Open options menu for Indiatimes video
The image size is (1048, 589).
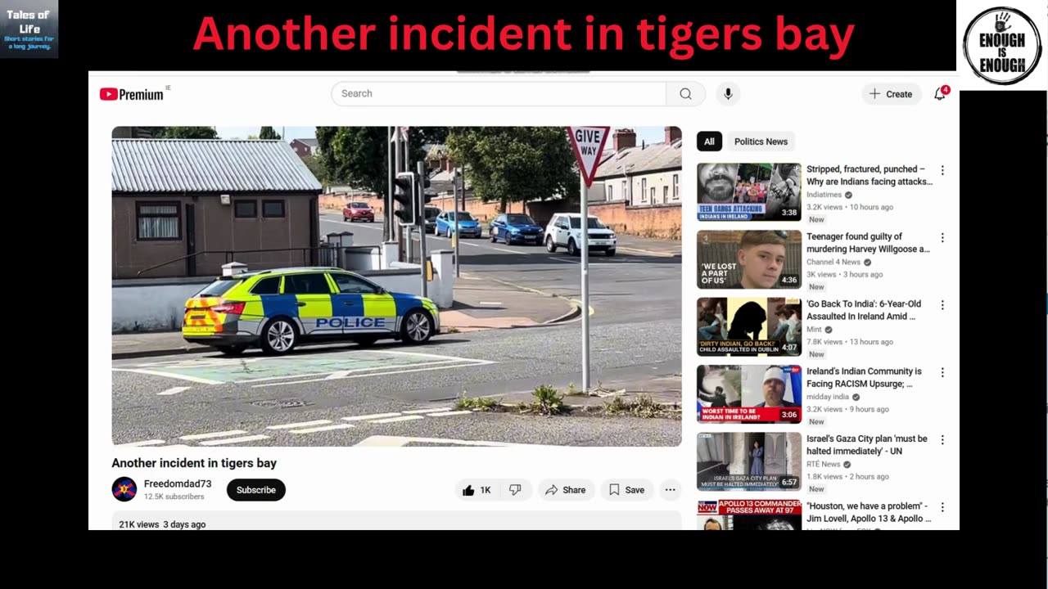pyautogui.click(x=942, y=170)
